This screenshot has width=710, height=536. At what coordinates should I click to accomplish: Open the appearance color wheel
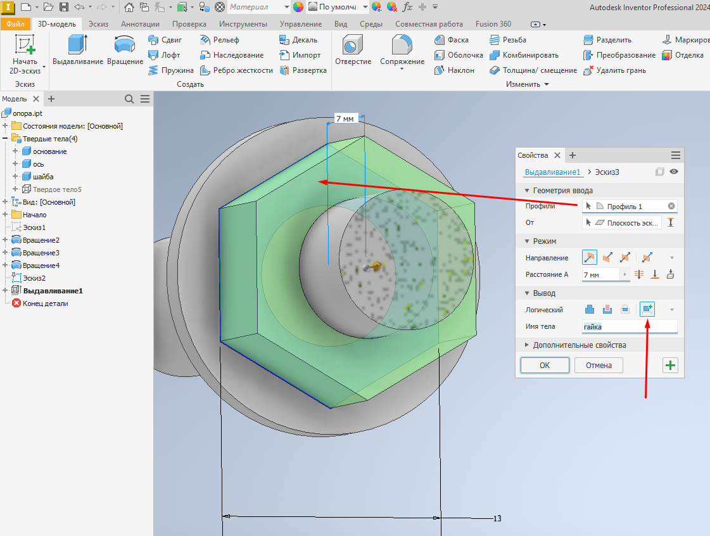[298, 7]
